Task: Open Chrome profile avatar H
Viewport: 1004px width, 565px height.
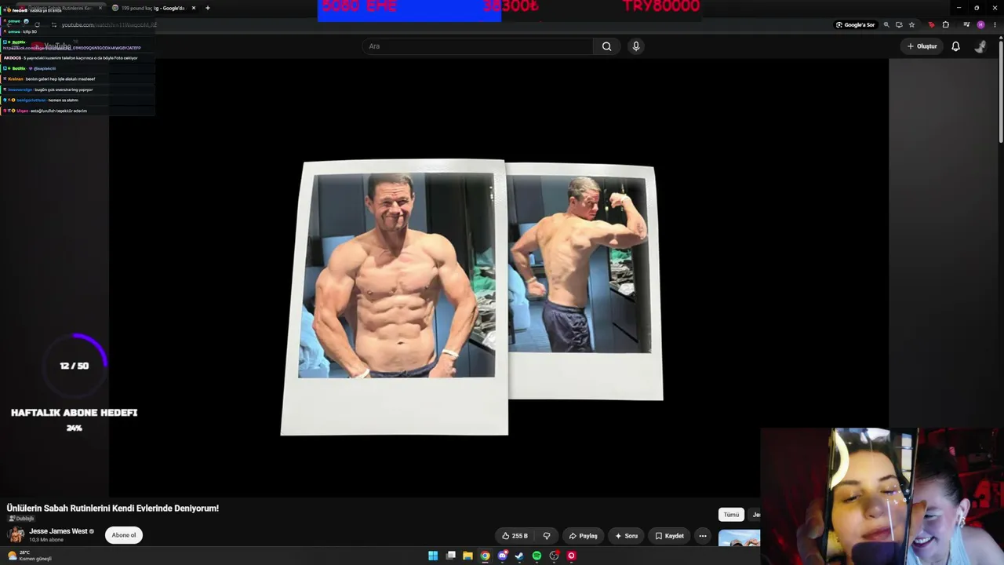Action: 980,25
